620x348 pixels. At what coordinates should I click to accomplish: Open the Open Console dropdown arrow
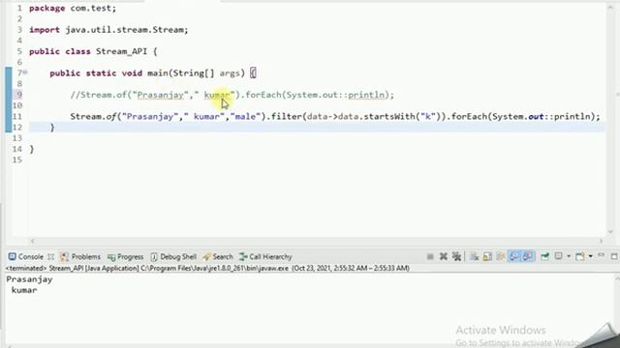(x=590, y=257)
